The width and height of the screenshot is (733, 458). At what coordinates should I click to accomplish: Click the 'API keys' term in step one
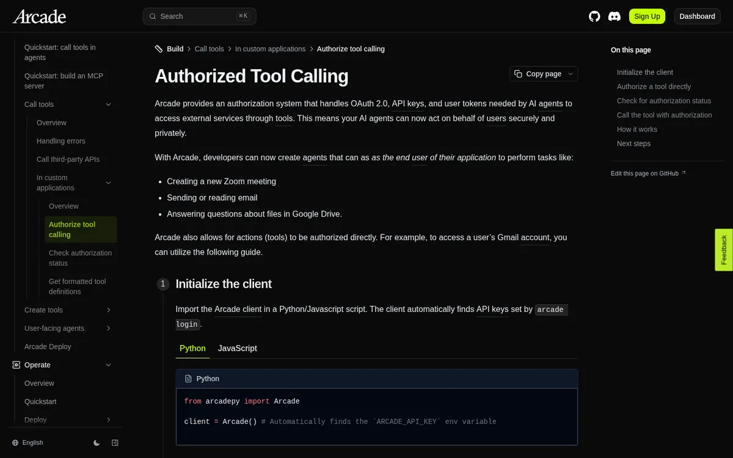pos(492,309)
